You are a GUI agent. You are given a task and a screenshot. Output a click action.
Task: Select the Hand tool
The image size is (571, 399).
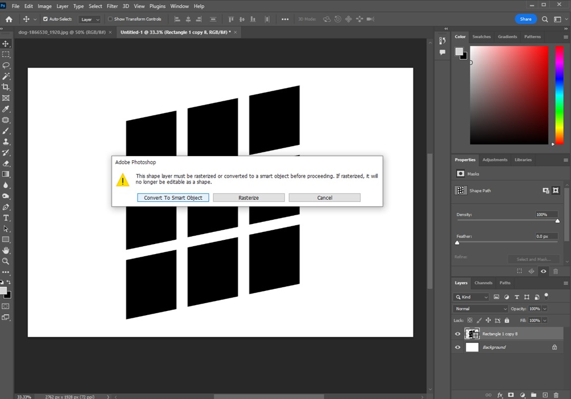[x=6, y=250]
